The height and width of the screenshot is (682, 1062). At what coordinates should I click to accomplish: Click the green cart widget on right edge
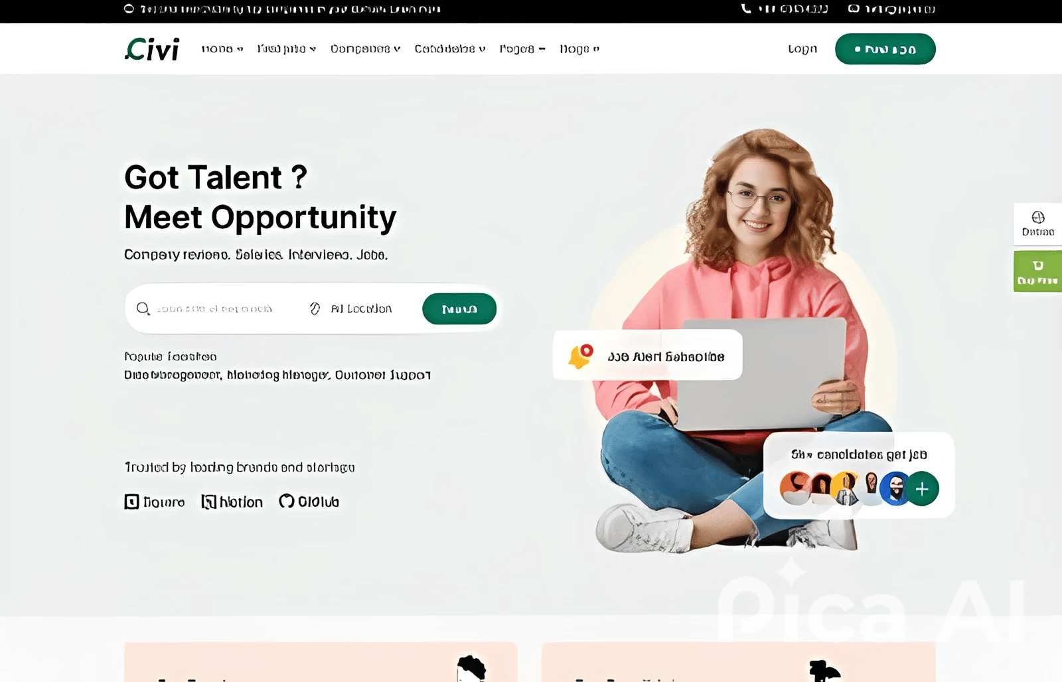pyautogui.click(x=1038, y=271)
